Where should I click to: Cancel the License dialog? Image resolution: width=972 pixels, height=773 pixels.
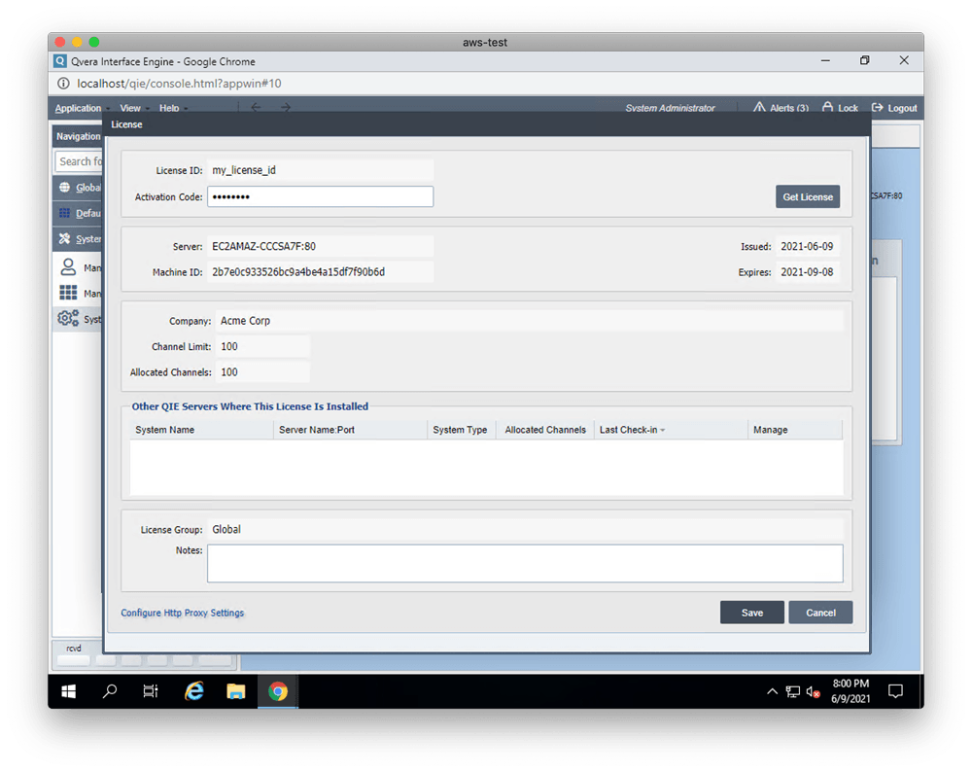820,613
